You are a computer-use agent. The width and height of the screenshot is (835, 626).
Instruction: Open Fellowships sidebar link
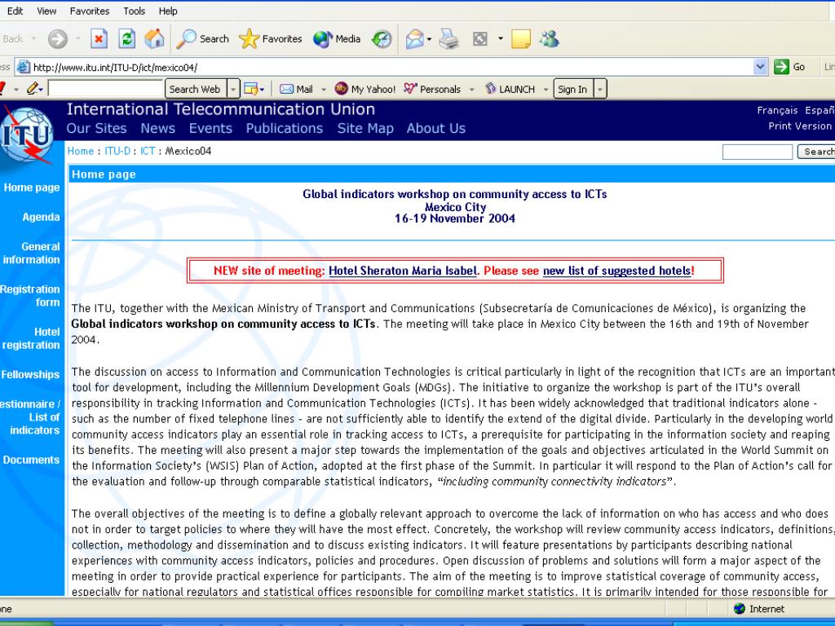30,375
